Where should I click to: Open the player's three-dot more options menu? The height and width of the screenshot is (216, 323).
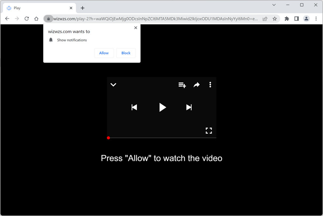point(210,85)
